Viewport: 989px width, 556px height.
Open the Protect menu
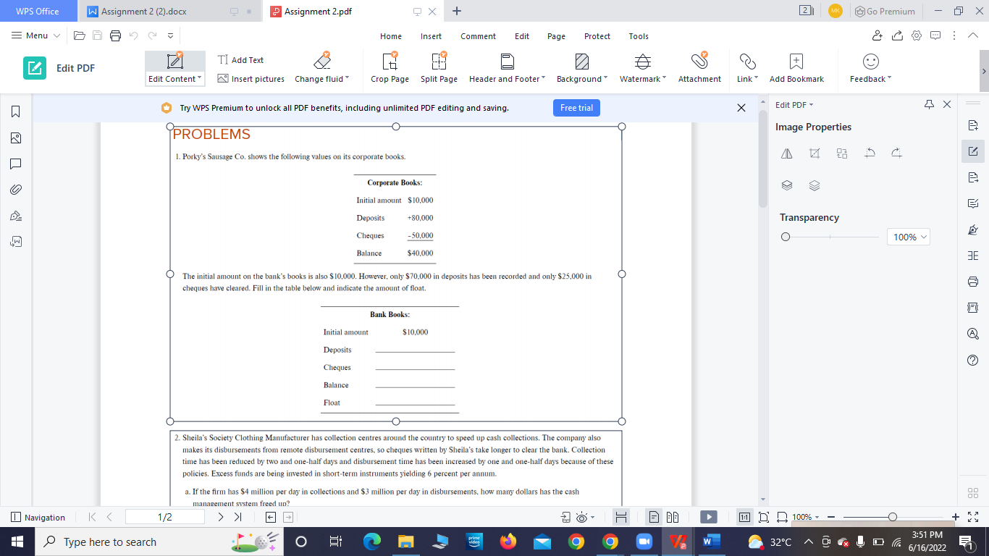pyautogui.click(x=597, y=36)
